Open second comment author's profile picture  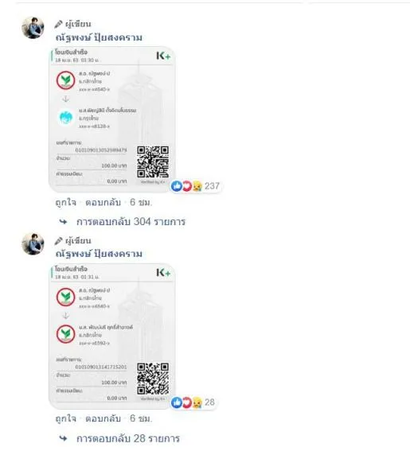(x=33, y=244)
